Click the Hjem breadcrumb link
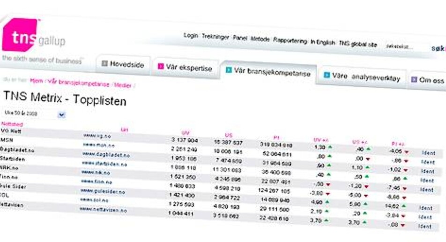The width and height of the screenshot is (446, 242). pyautogui.click(x=36, y=81)
